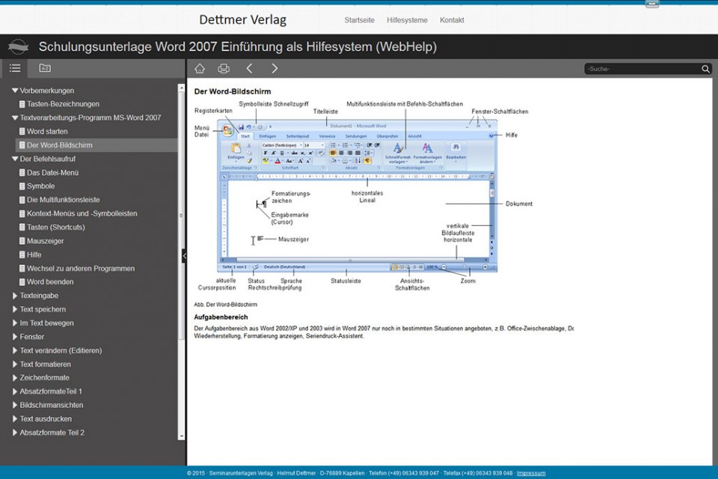Open the Kontakt page from top navigation
Viewport: 718px width, 479px height.
pyautogui.click(x=452, y=20)
